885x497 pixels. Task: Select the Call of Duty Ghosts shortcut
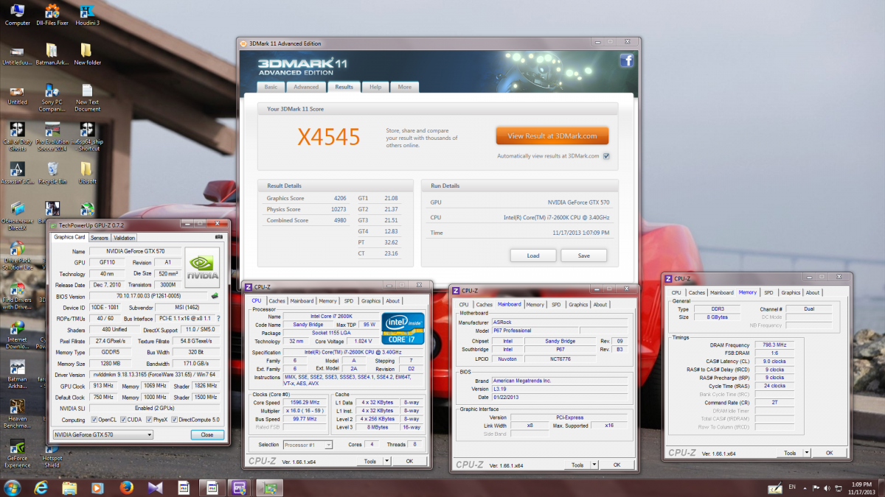(17, 137)
